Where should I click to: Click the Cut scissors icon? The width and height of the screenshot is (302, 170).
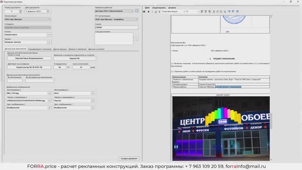(214, 11)
